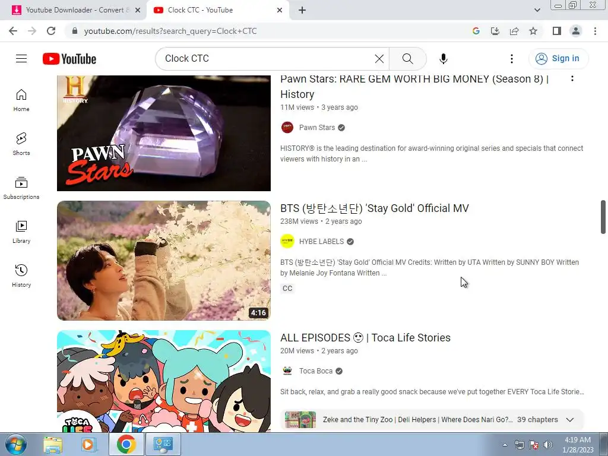Open Shorts in the sidebar
Image resolution: width=608 pixels, height=456 pixels.
(x=21, y=144)
